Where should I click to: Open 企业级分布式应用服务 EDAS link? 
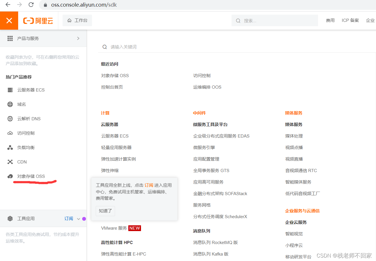(x=221, y=136)
